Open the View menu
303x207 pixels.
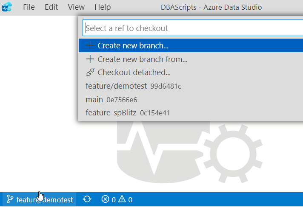76,7
